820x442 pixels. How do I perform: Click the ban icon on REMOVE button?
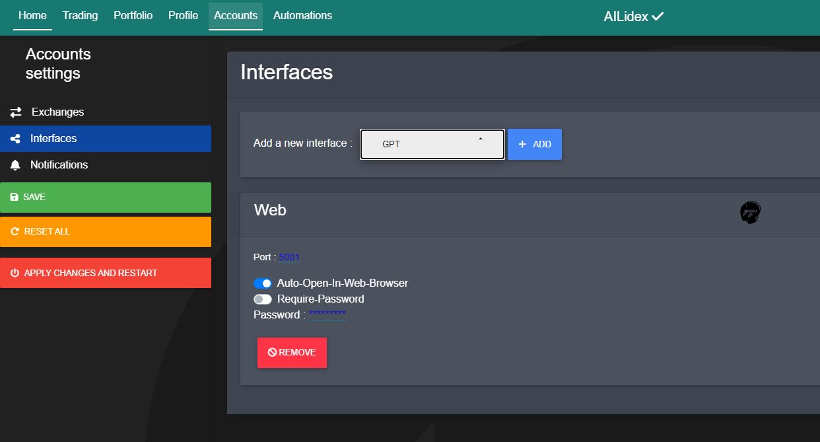[272, 352]
